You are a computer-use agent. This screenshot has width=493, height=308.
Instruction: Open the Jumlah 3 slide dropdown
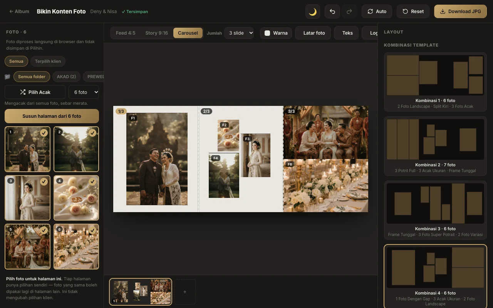(x=239, y=33)
